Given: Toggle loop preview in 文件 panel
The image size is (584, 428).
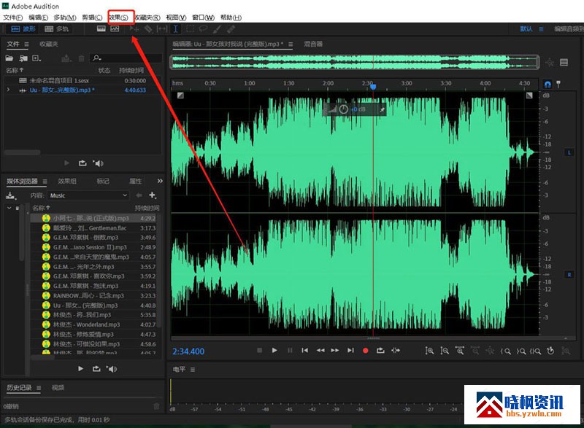Looking at the screenshot, I should coord(82,163).
